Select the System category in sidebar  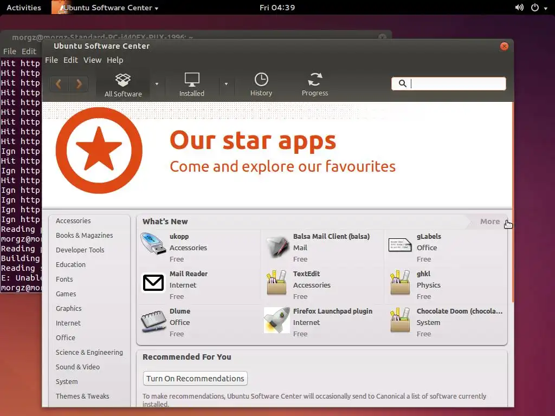[x=67, y=382]
